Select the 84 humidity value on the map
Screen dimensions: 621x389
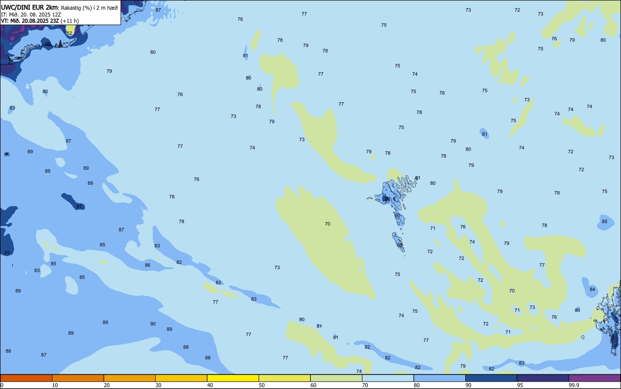[592, 290]
